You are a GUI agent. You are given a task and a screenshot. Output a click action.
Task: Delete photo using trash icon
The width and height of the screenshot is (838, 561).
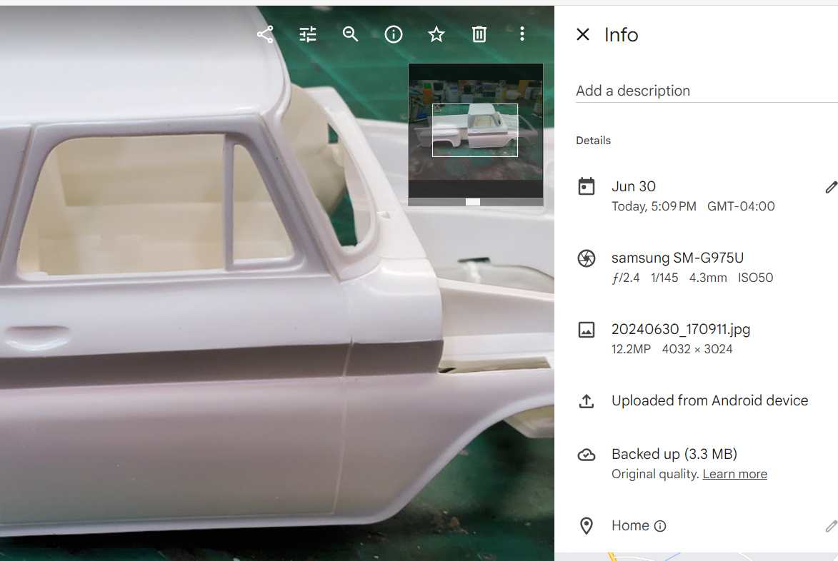[x=479, y=34]
